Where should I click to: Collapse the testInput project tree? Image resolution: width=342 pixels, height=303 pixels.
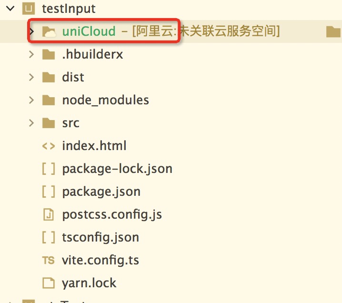tap(9, 9)
